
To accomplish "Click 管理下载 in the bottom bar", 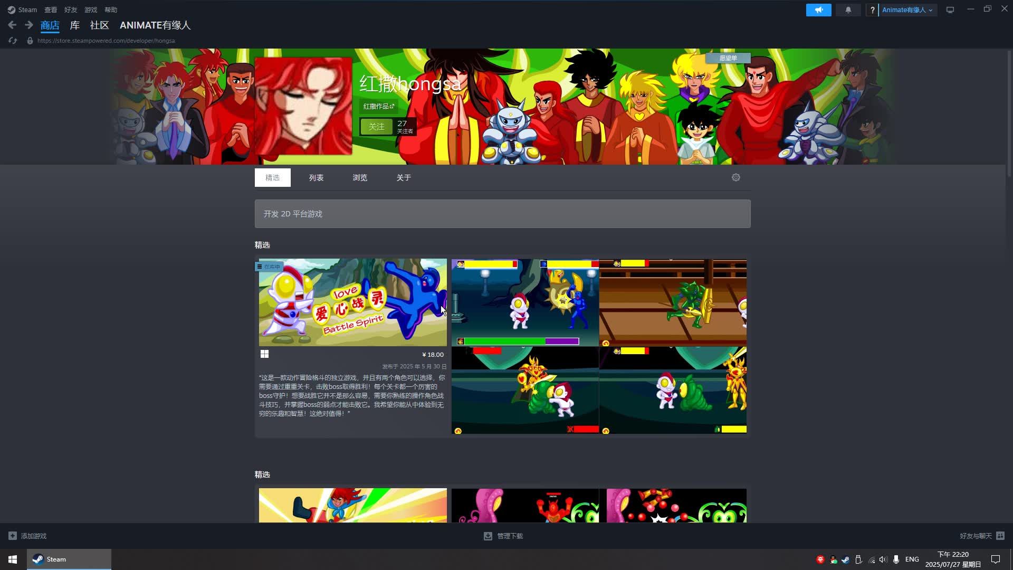I will click(510, 536).
